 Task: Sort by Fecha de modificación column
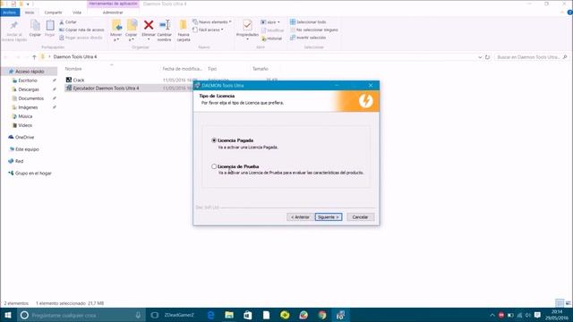coord(182,69)
